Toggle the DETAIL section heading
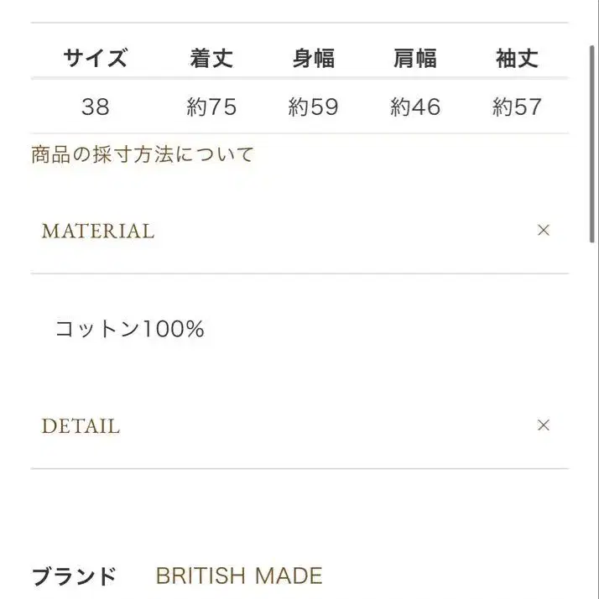Image resolution: width=599 pixels, height=599 pixels. (81, 426)
